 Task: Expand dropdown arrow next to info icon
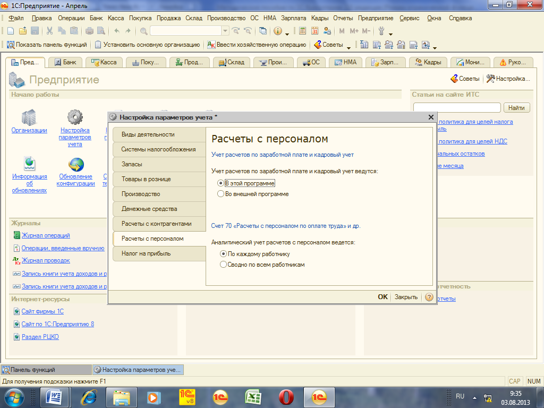[287, 33]
